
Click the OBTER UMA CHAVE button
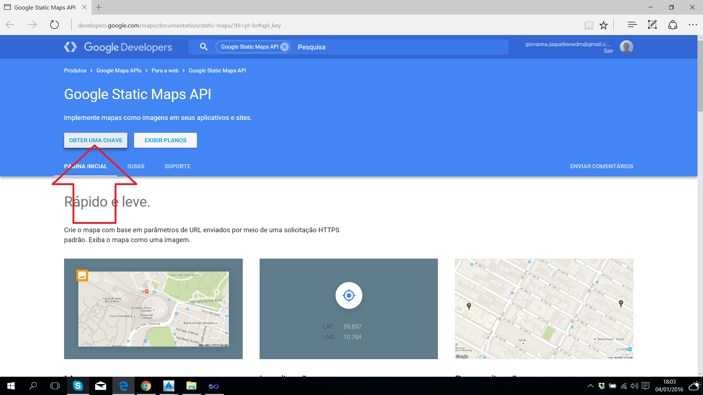coord(95,140)
